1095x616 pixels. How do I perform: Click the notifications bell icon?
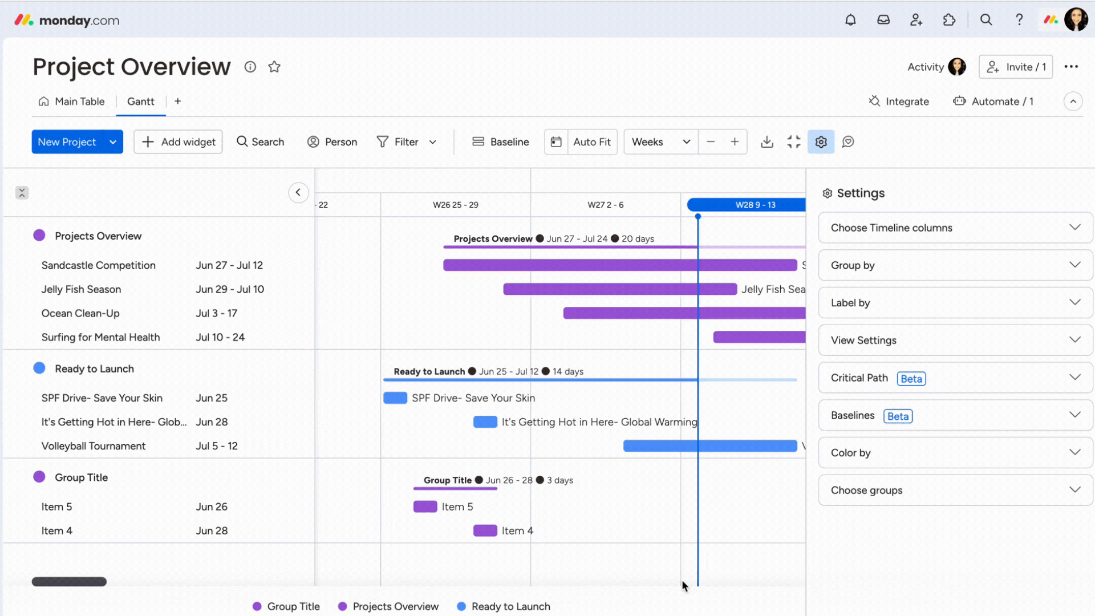point(850,19)
